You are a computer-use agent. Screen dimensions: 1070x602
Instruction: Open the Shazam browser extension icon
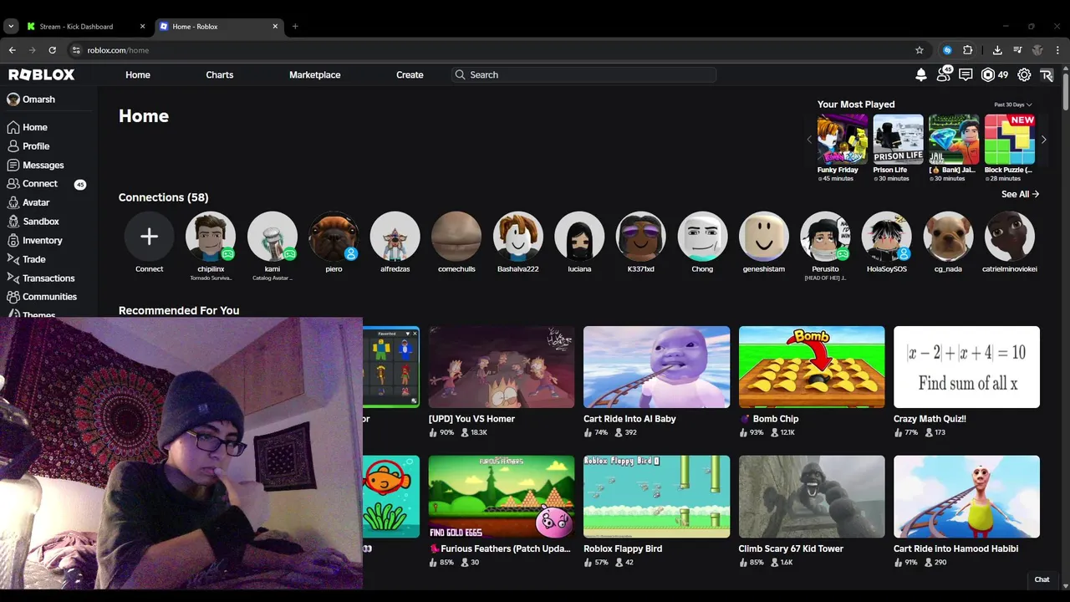click(947, 50)
